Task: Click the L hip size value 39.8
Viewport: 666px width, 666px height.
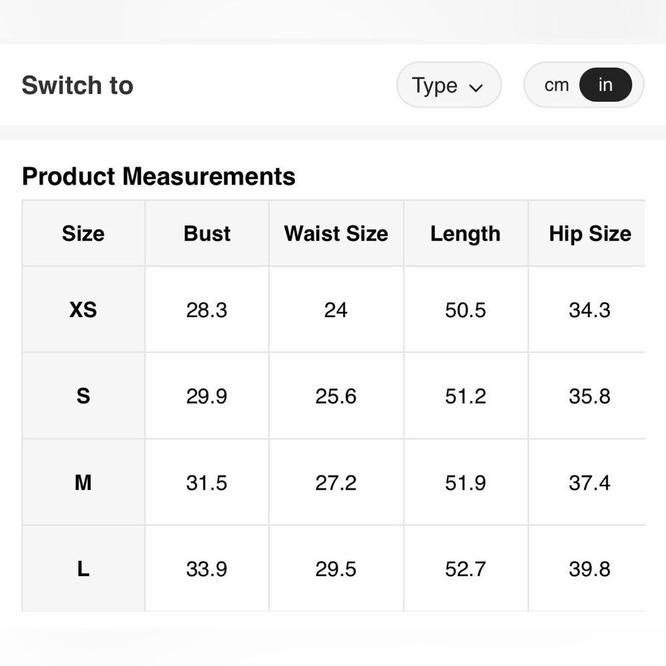Action: (x=589, y=569)
